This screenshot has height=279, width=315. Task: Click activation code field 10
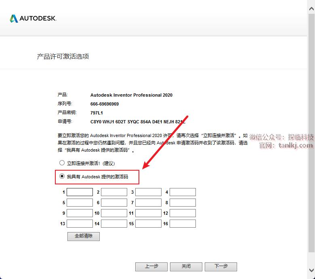(x=114, y=213)
